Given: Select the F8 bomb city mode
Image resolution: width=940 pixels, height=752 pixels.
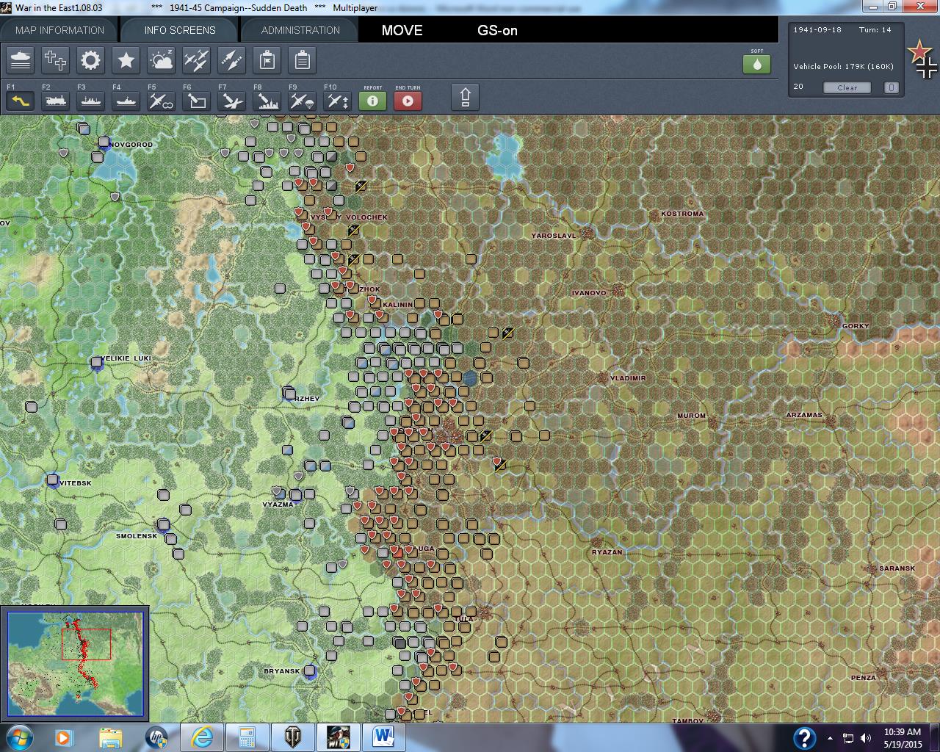Looking at the screenshot, I should (x=267, y=100).
